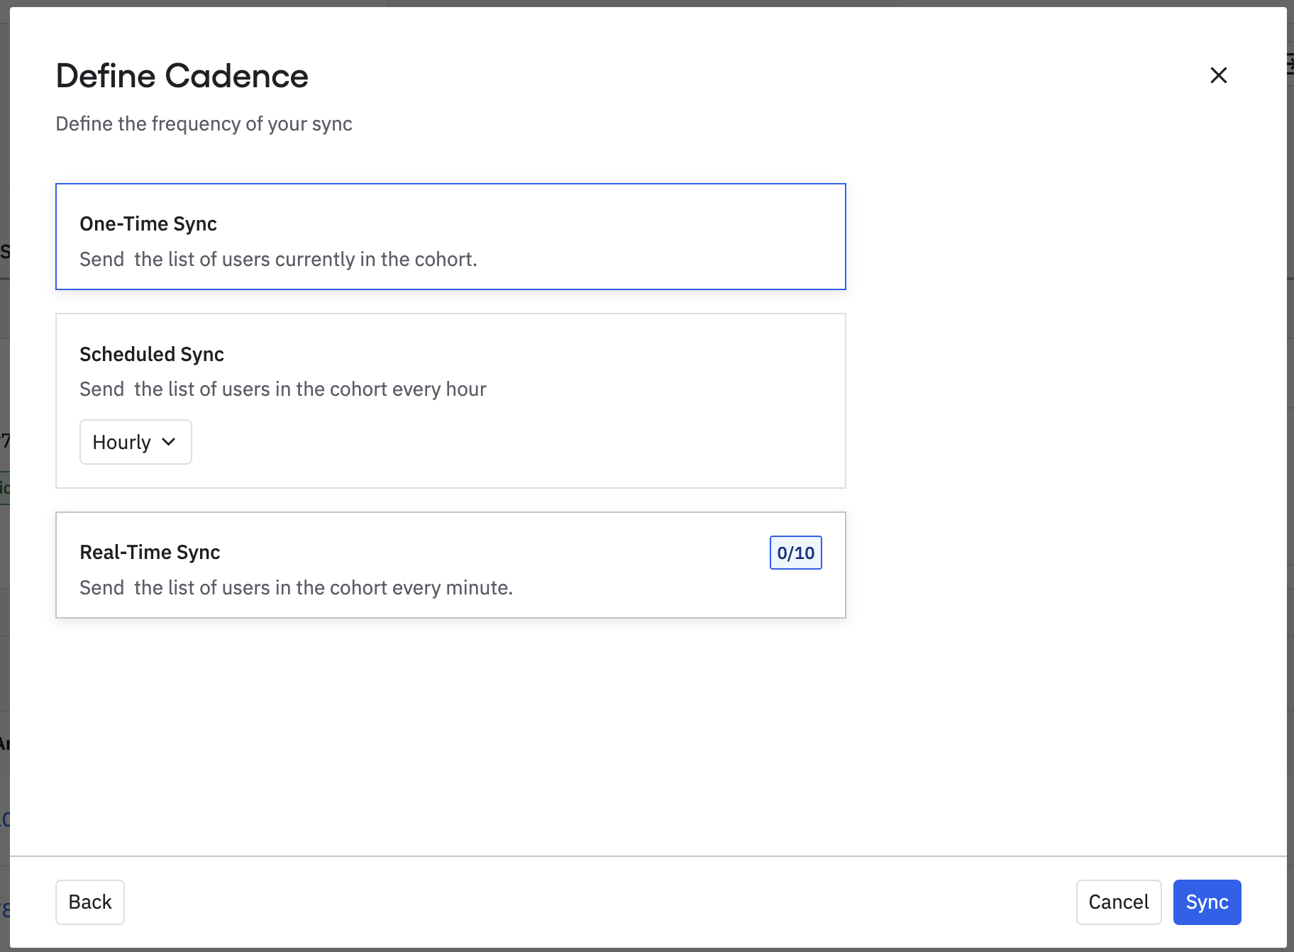Click the Define Cadence heading

182,76
